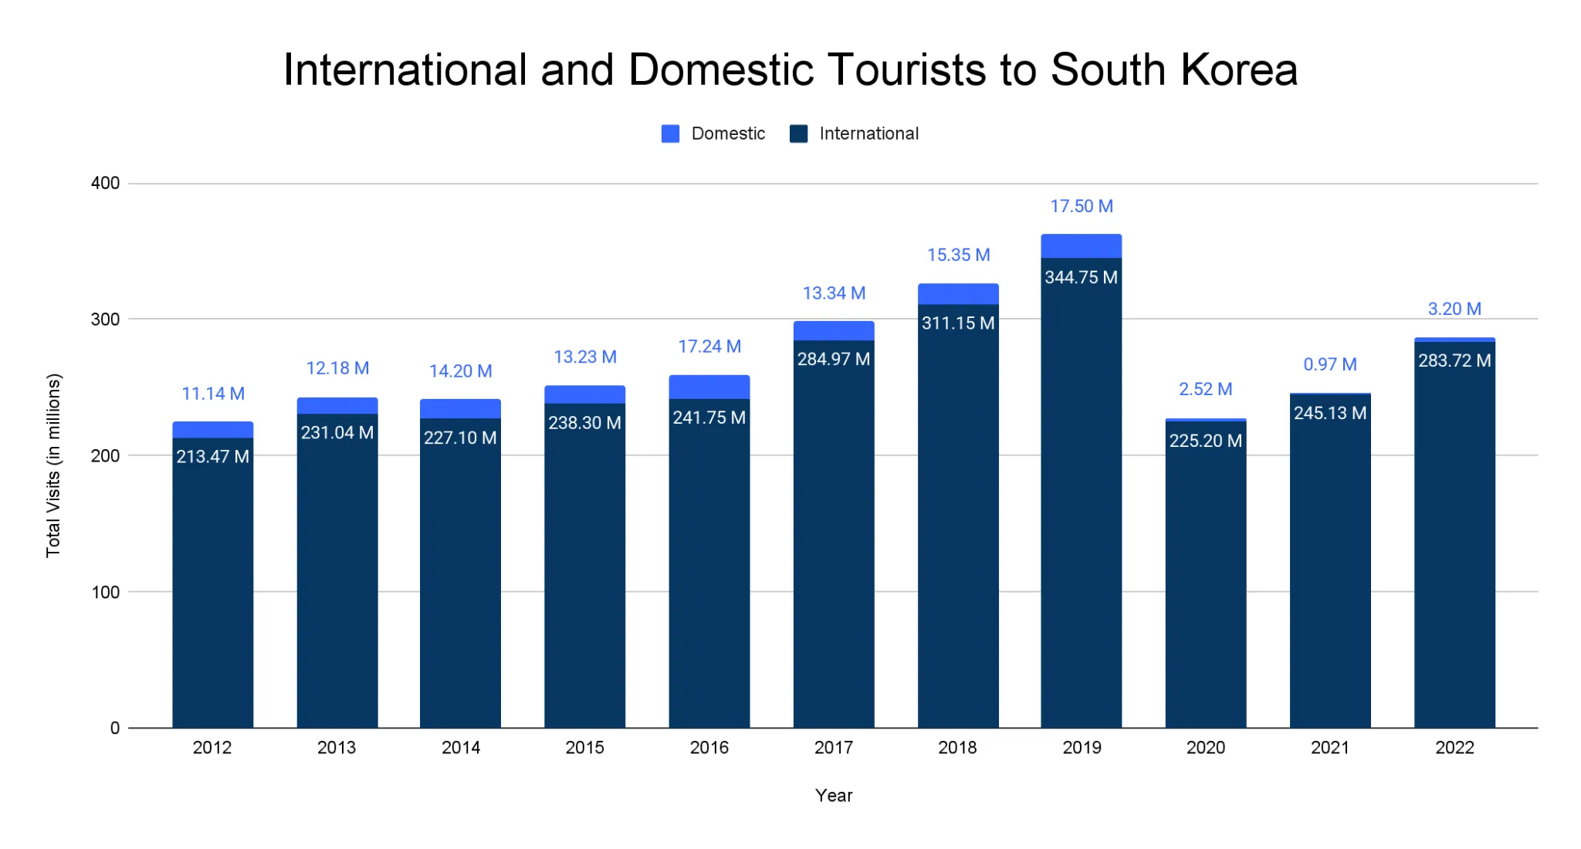The image size is (1581, 849).
Task: Click the 100 y-axis tick label
Action: 105,592
